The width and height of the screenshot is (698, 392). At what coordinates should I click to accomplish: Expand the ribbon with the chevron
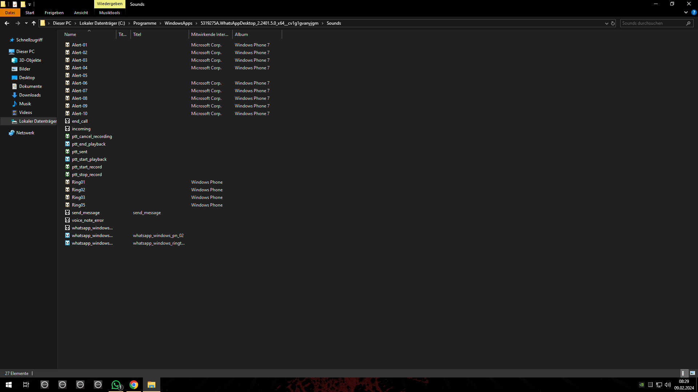[686, 12]
